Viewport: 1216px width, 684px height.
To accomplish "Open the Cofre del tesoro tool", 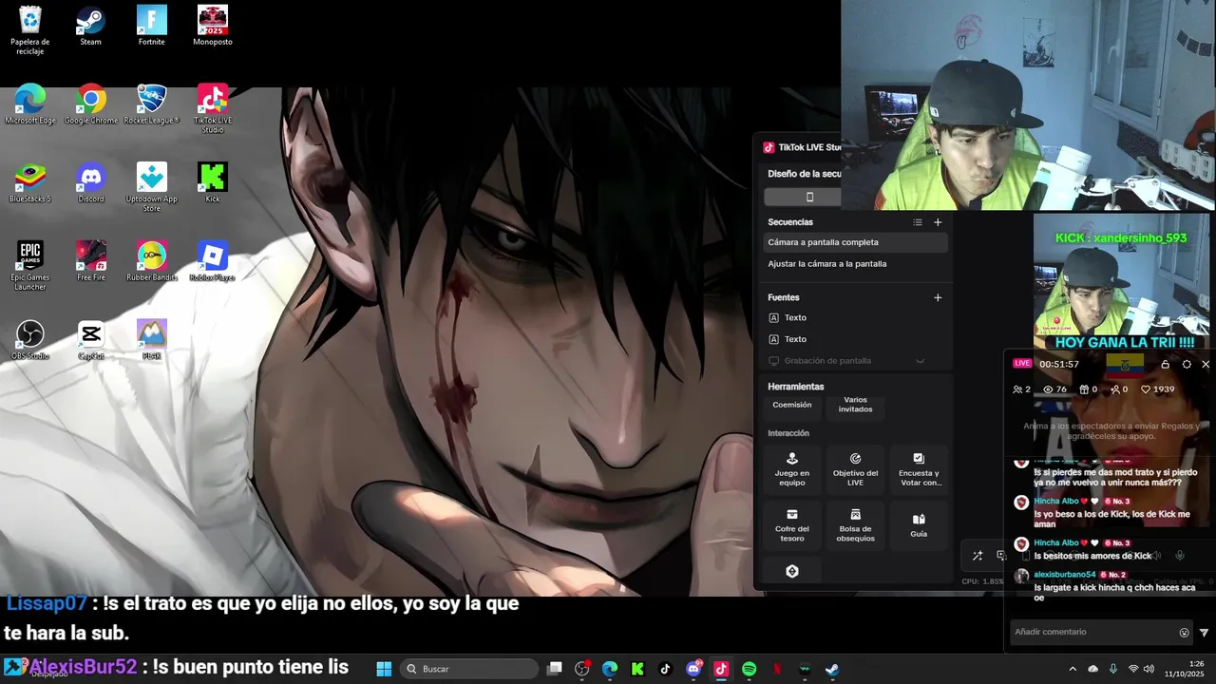I will [x=792, y=524].
